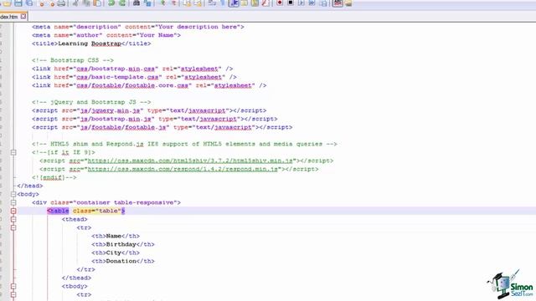Collapse the tbody fold marker
Screen dimensions: 536x301
pyautogui.click(x=13, y=286)
